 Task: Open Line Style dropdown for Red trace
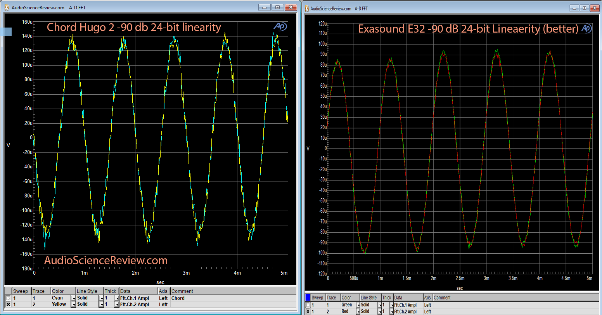[x=379, y=312]
